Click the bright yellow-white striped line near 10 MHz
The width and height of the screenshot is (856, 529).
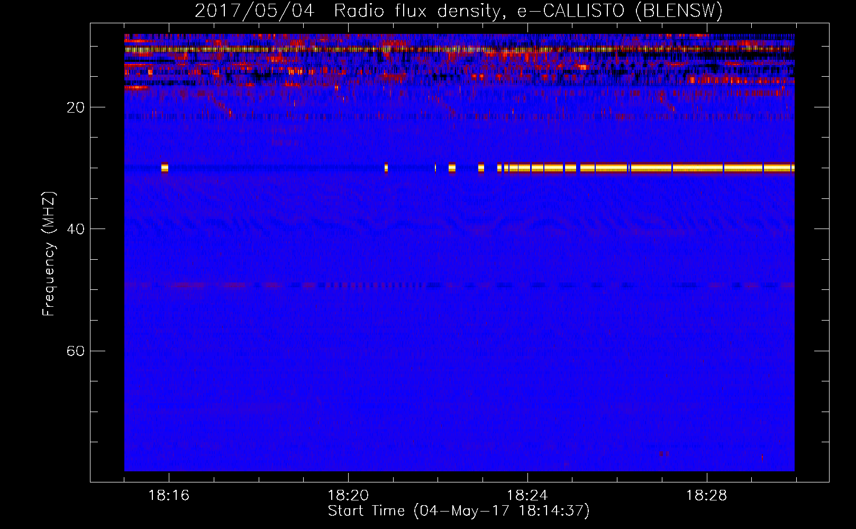(x=459, y=49)
